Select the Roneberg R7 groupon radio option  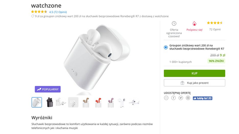click(x=166, y=47)
